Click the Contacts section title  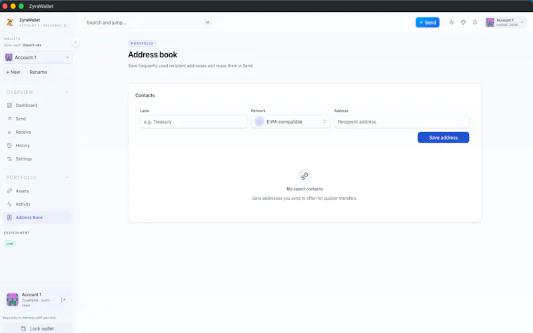click(x=145, y=95)
